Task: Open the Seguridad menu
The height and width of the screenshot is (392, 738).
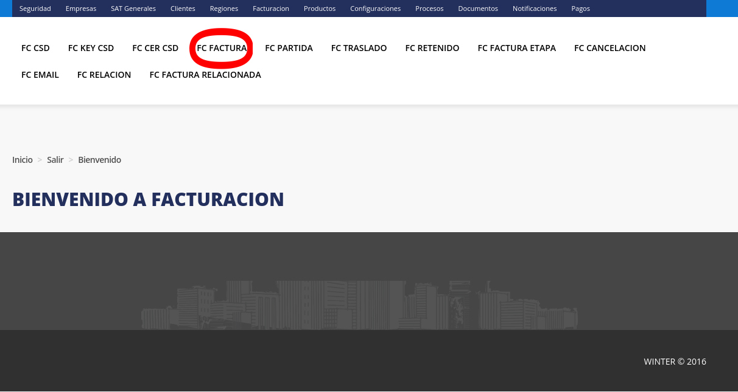Action: coord(35,9)
